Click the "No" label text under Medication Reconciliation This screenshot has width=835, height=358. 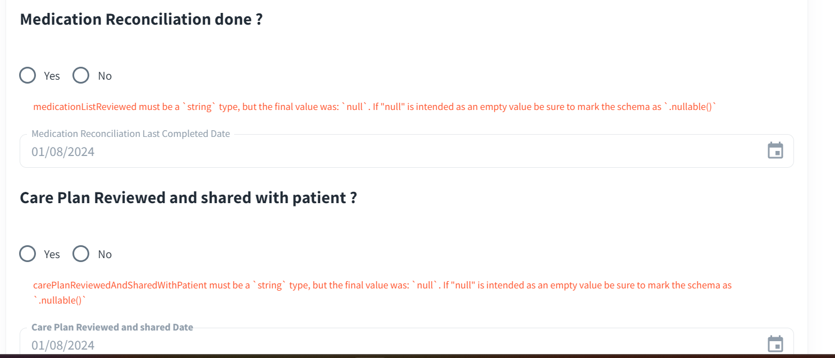[x=105, y=76]
